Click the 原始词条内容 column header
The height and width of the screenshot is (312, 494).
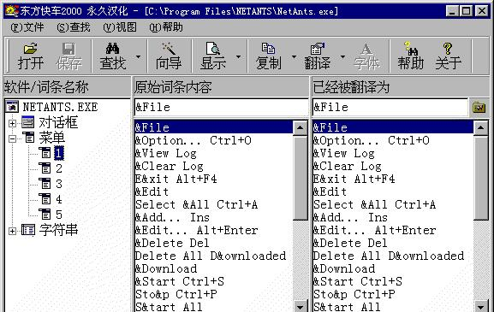[221, 87]
